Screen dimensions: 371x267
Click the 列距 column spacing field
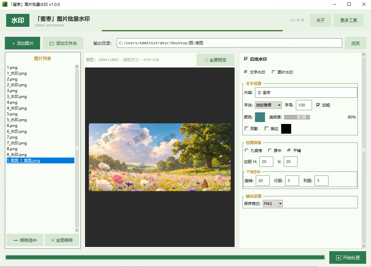coord(321,181)
